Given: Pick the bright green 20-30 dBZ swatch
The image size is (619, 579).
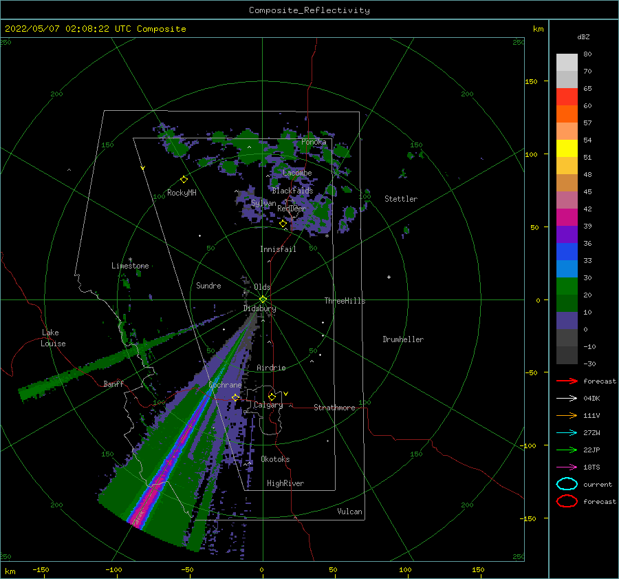Looking at the screenshot, I should tap(567, 286).
